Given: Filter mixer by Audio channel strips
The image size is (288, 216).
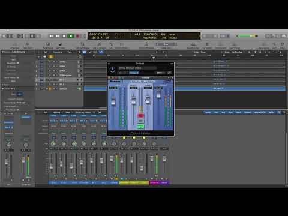Looking at the screenshot, I should (x=208, y=112).
